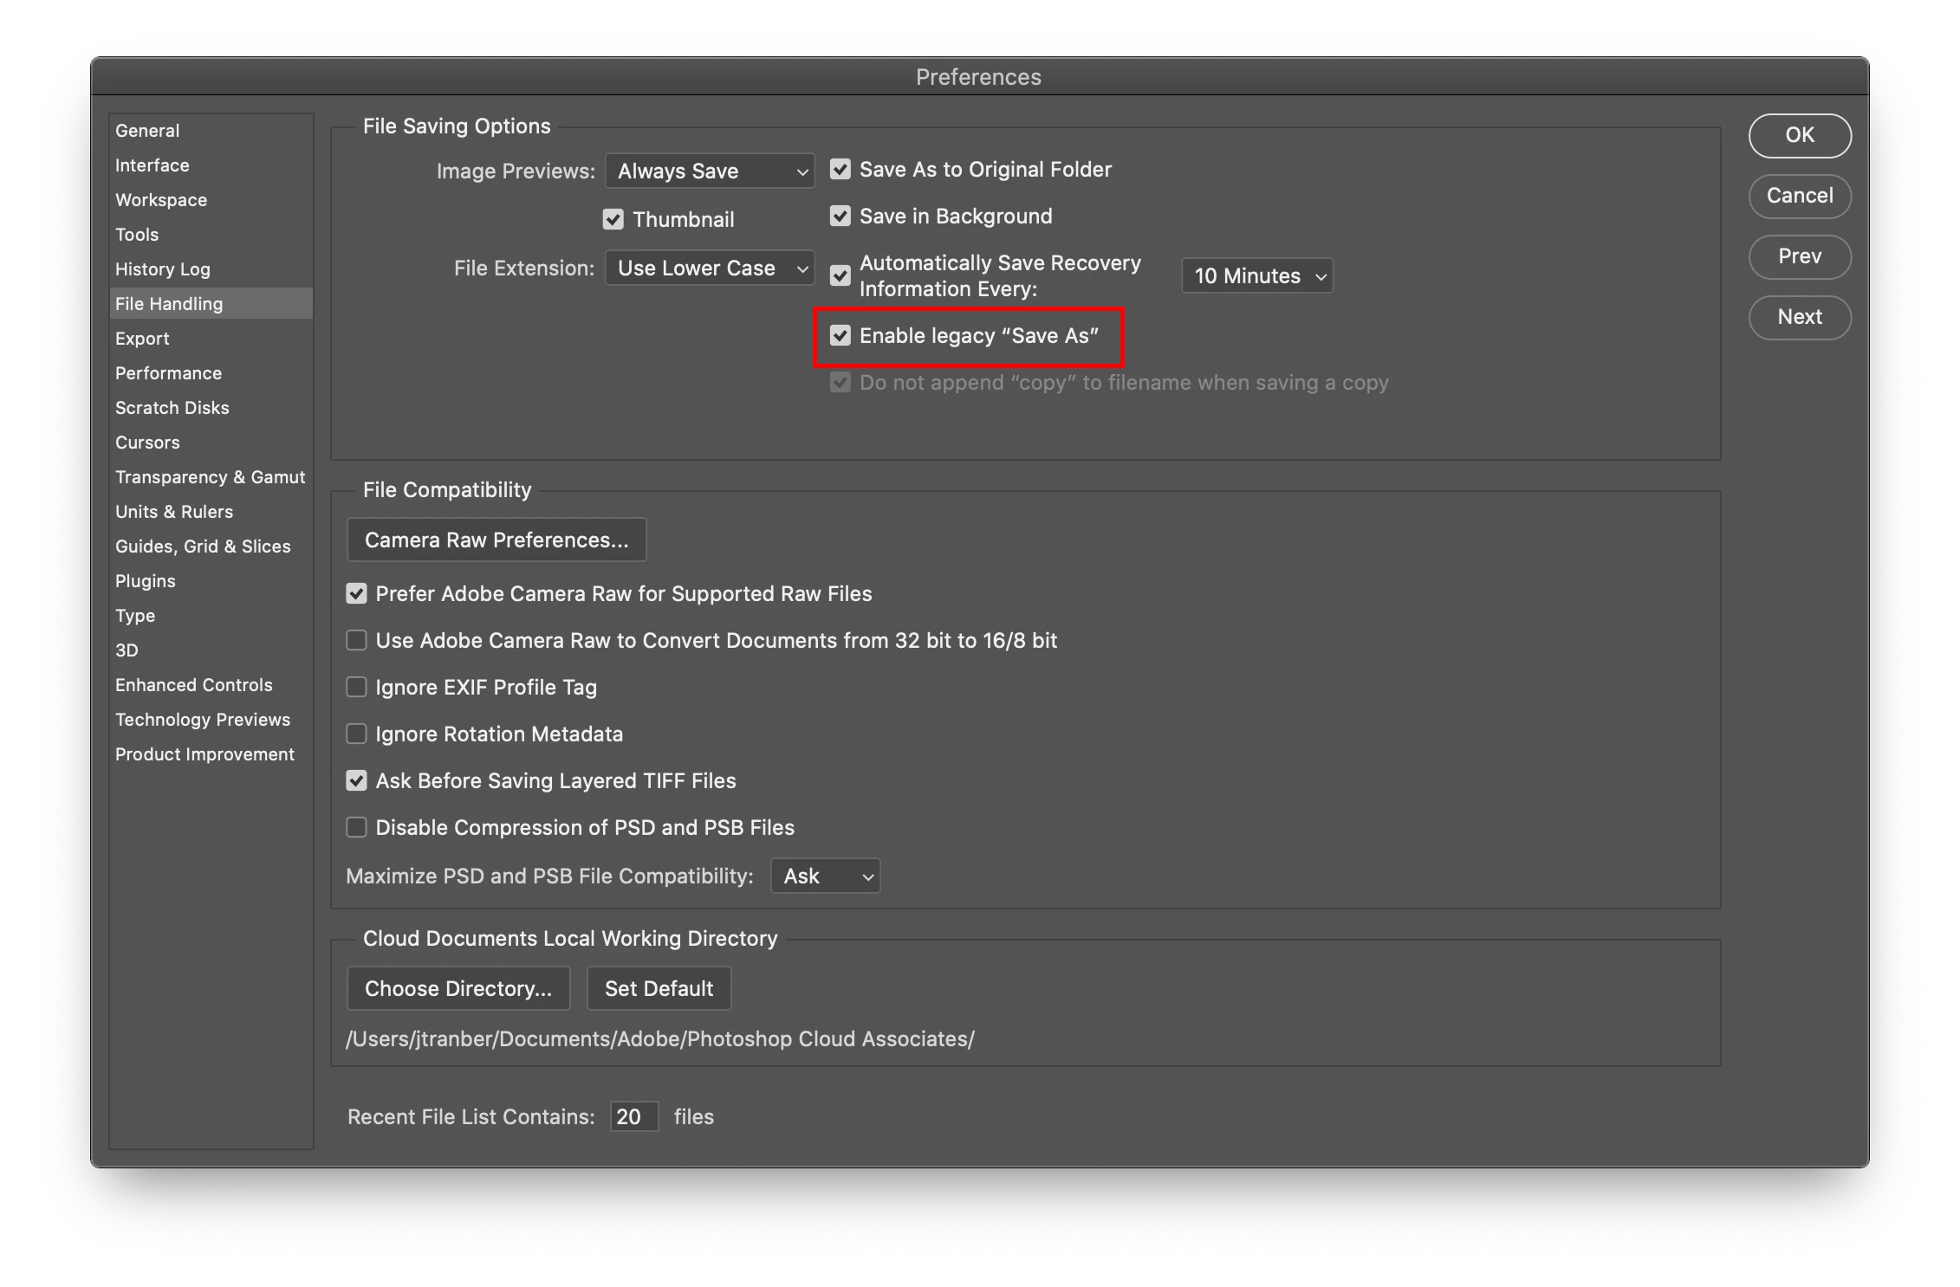1960x1287 pixels.
Task: Open File Extension dropdown
Action: (709, 268)
